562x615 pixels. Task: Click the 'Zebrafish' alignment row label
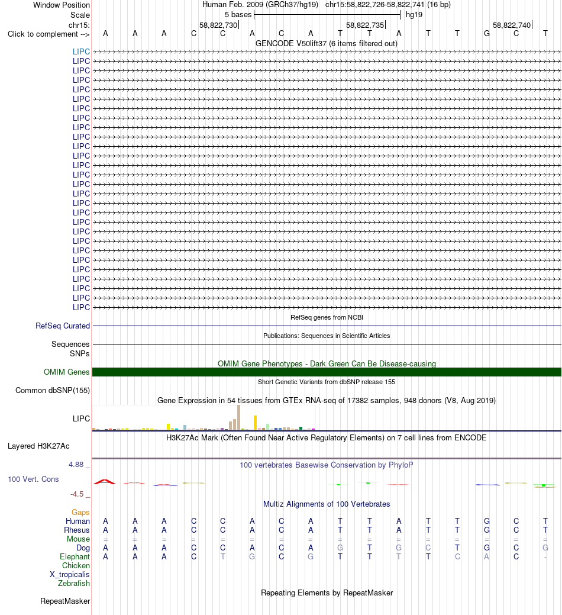click(x=74, y=583)
